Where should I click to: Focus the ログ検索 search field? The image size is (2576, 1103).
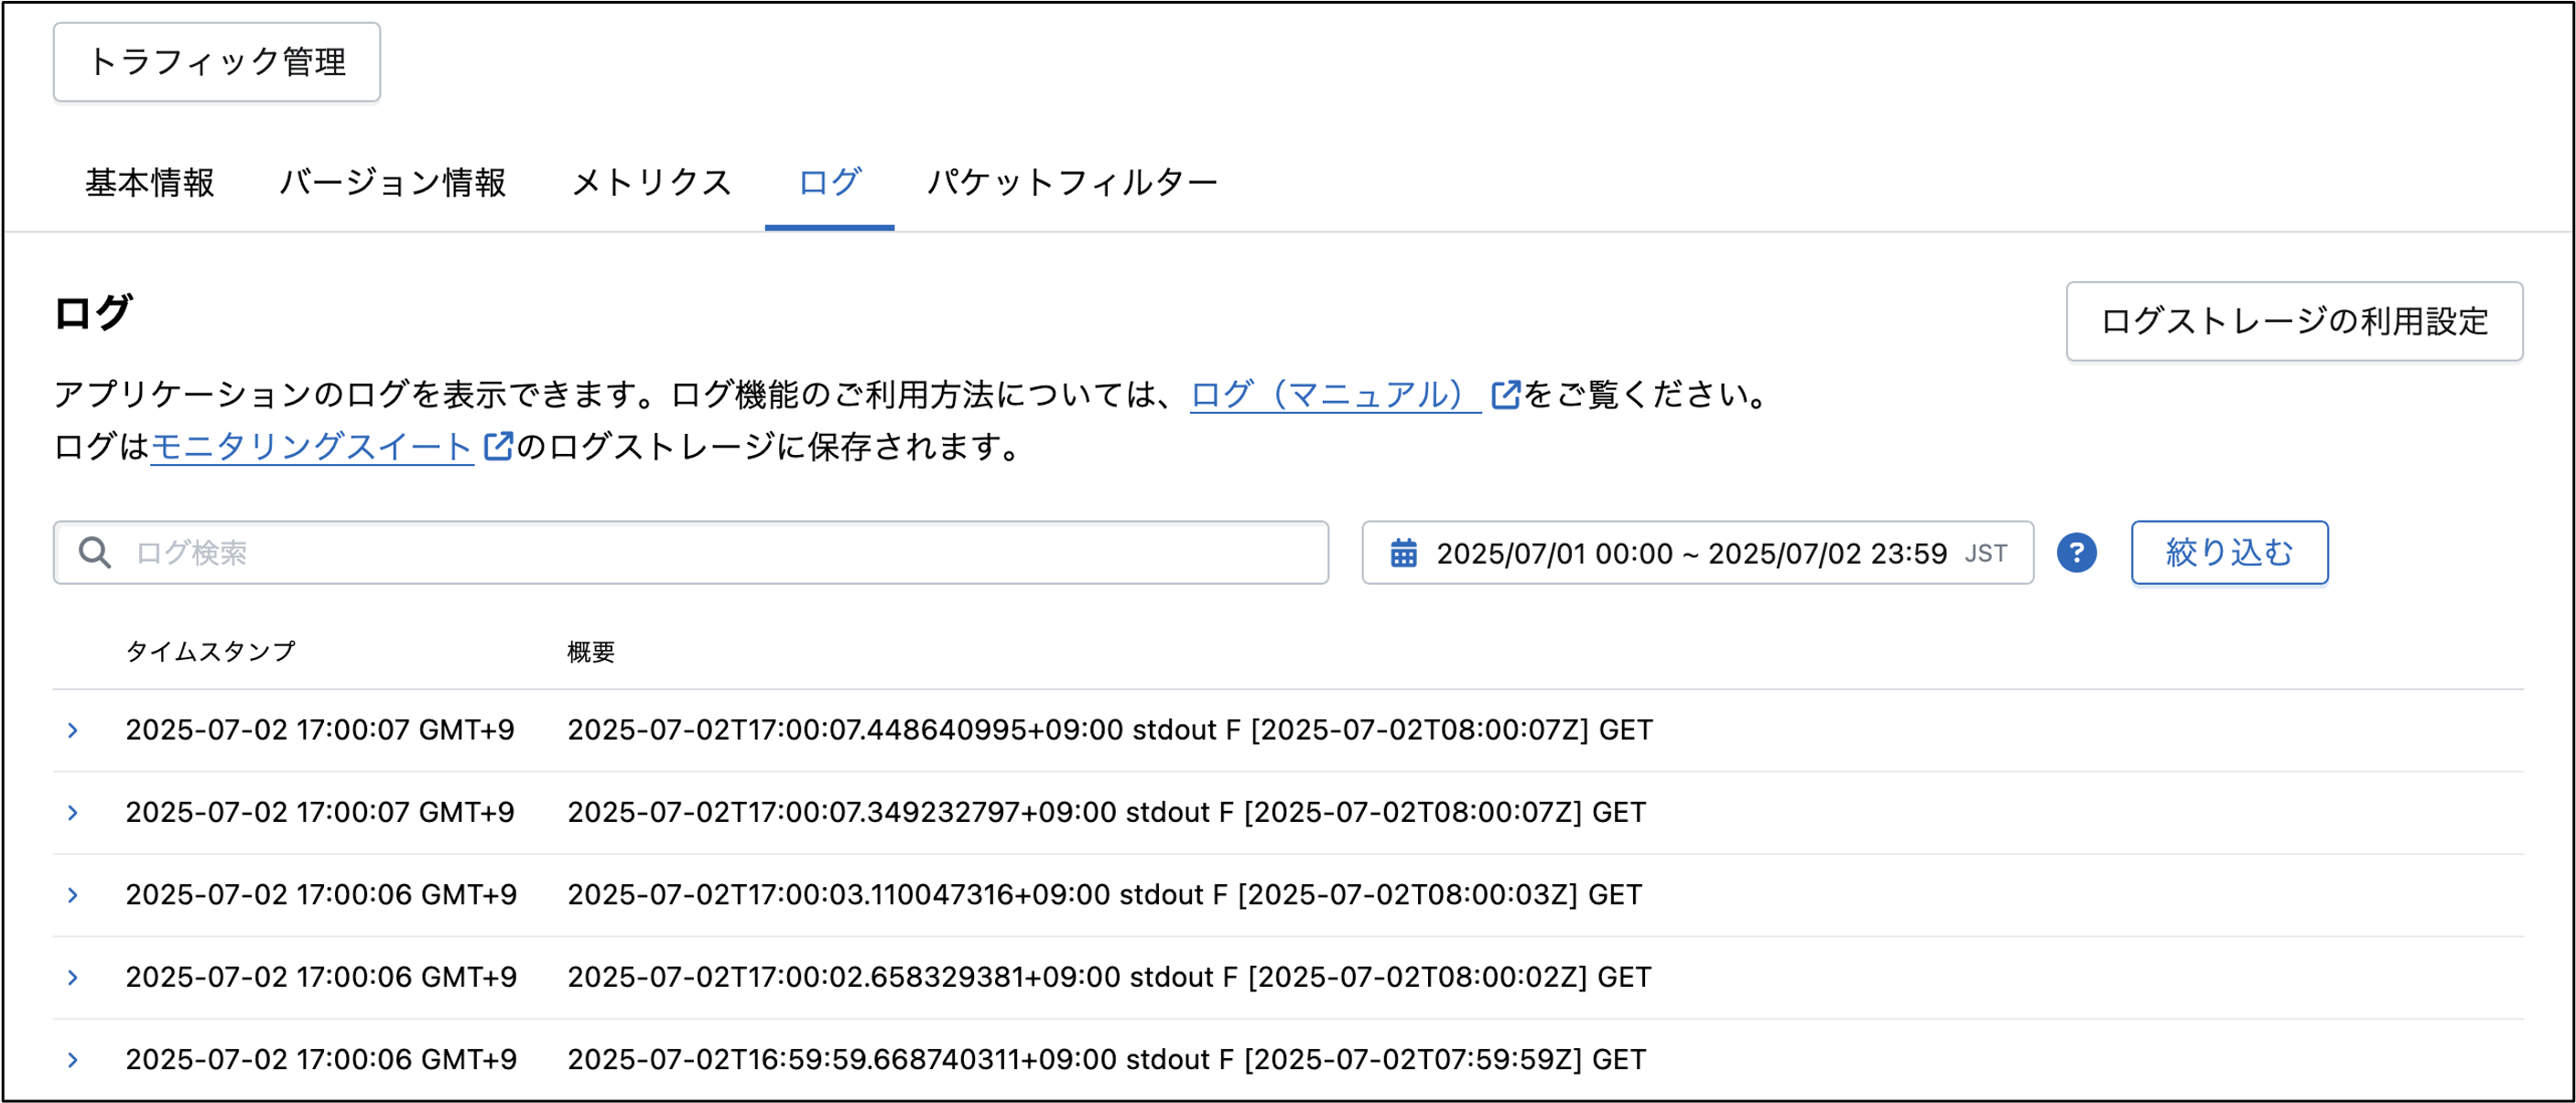pyautogui.click(x=691, y=552)
